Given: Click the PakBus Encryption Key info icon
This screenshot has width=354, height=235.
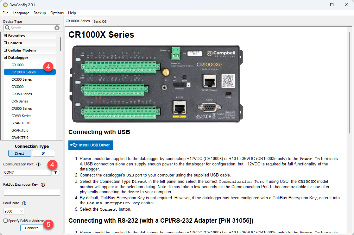Looking at the screenshot, I should 43,185.
